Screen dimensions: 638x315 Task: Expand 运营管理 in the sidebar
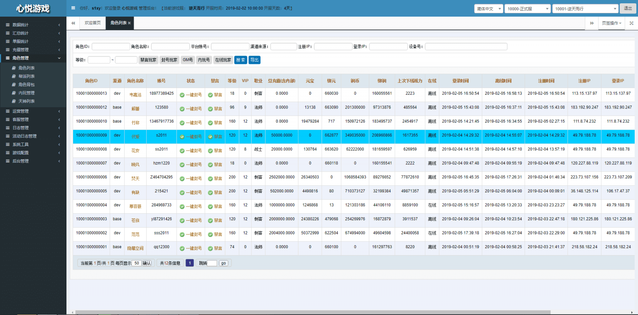(21, 111)
